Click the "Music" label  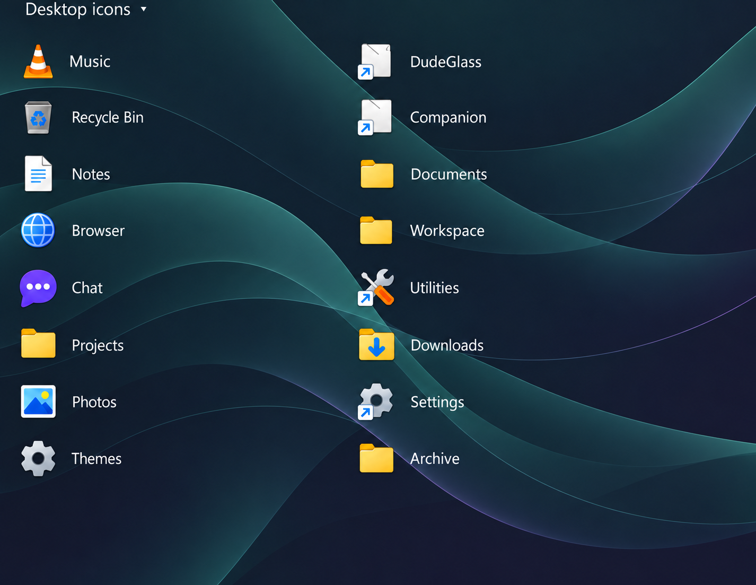tap(90, 62)
